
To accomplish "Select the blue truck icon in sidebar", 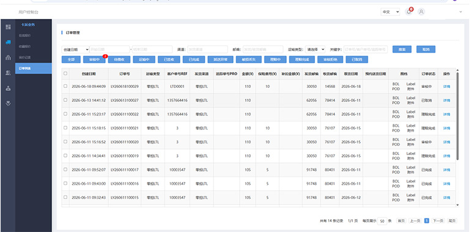I will click(8, 42).
